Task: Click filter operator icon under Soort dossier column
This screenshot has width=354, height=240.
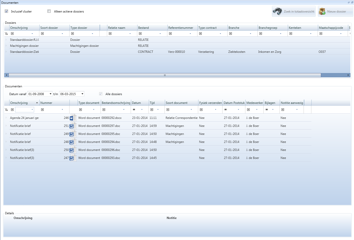Action: [x=42, y=34]
